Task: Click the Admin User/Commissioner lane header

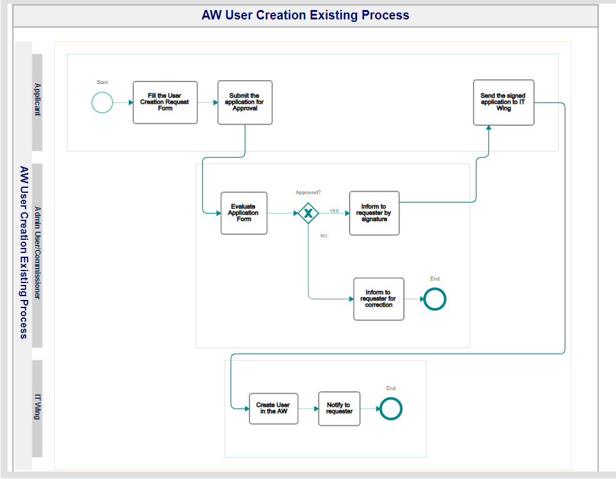Action: (37, 255)
